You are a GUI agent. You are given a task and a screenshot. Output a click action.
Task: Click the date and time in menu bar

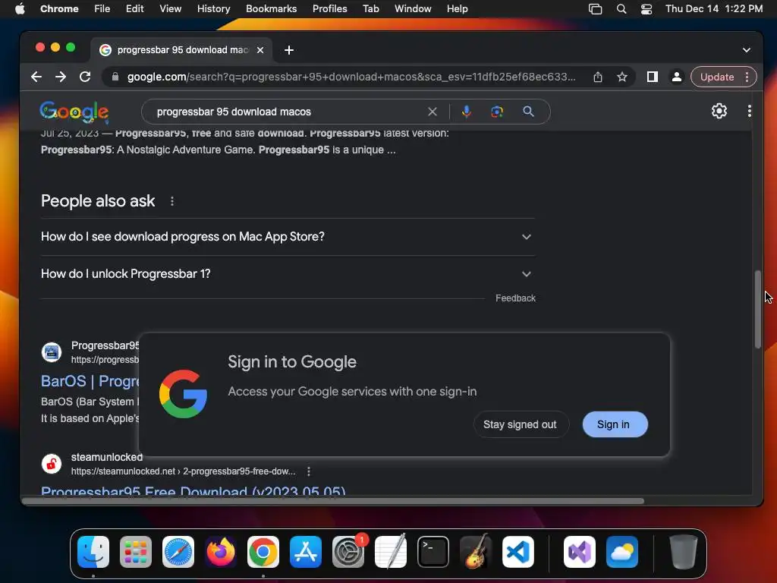point(713,9)
